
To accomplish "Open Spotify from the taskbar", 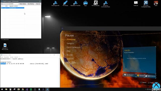I will click(31, 89).
